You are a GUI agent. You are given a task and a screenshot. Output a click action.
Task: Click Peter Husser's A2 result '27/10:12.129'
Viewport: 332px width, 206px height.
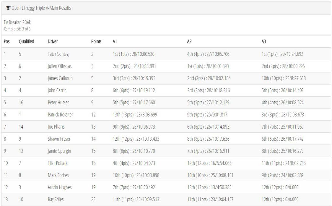pos(218,103)
